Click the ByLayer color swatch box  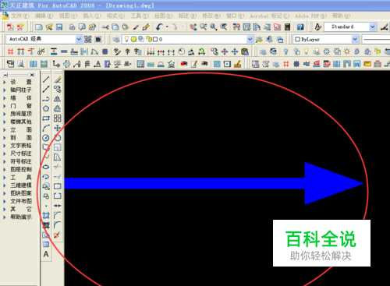click(x=297, y=39)
